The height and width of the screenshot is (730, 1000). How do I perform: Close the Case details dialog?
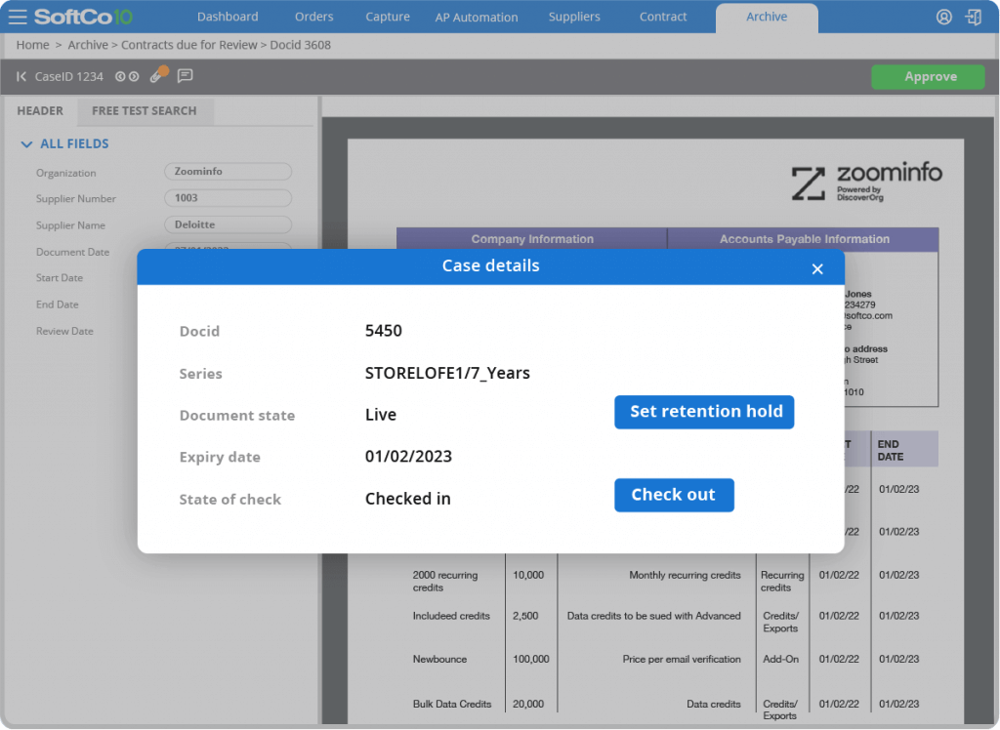(817, 269)
